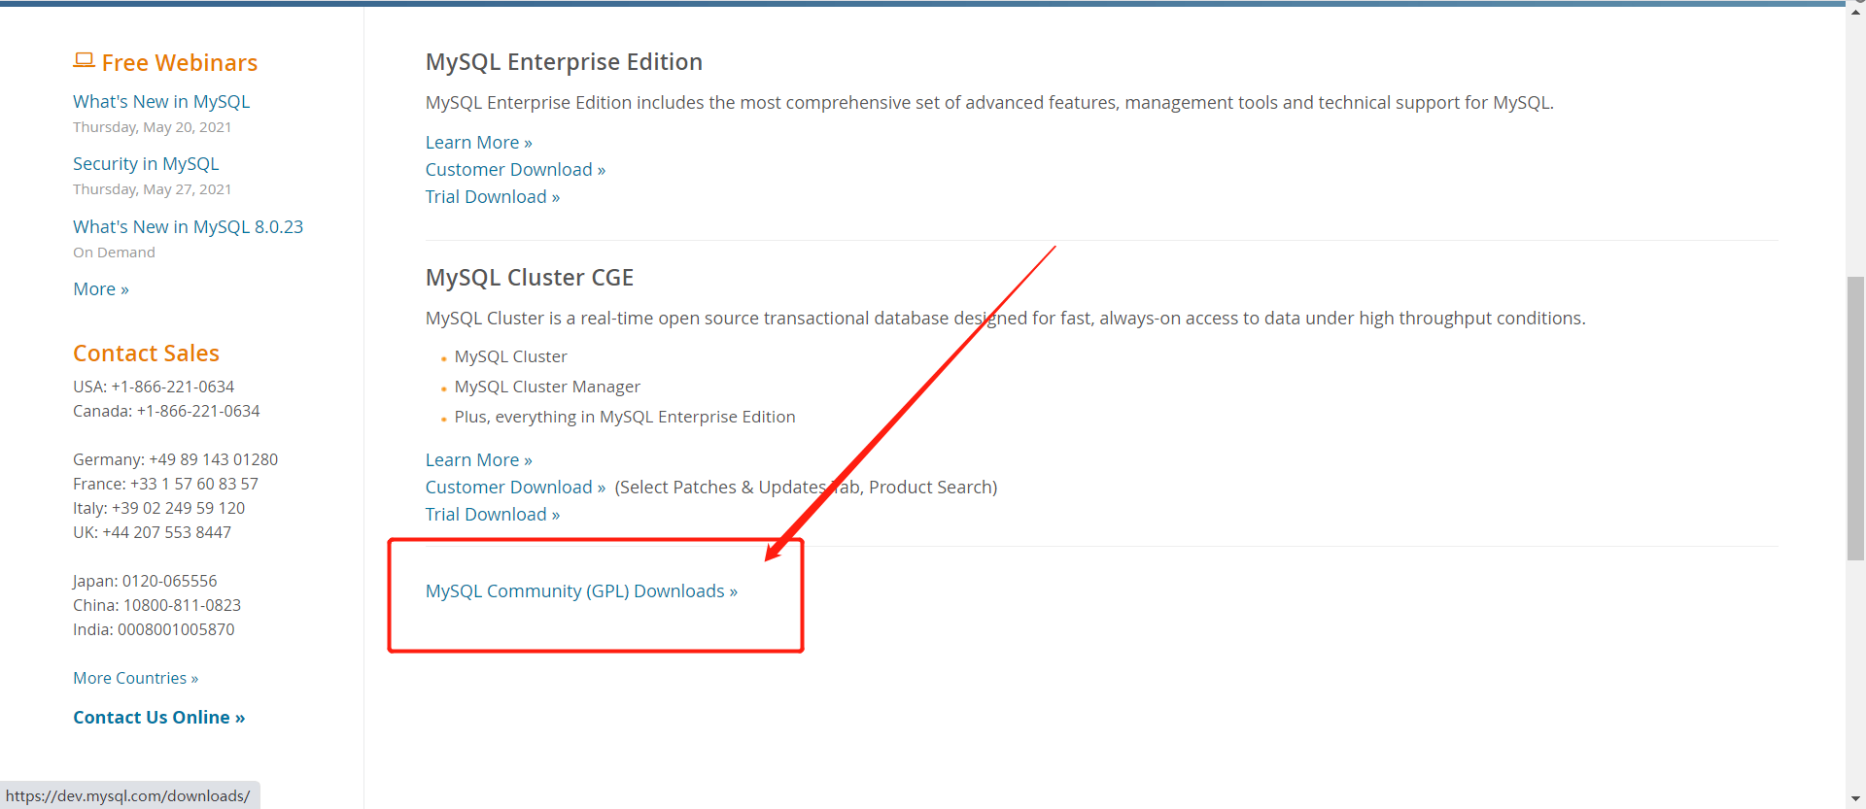
Task: Click 'Plus, everything in MySQL Enterprise Edition' bullet
Action: point(625,418)
